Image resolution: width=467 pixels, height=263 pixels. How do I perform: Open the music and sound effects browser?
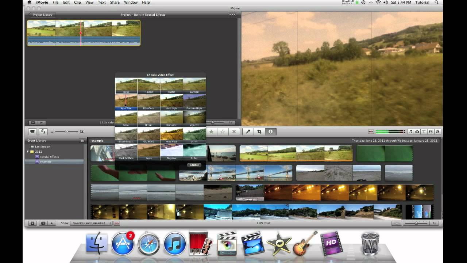(x=410, y=131)
